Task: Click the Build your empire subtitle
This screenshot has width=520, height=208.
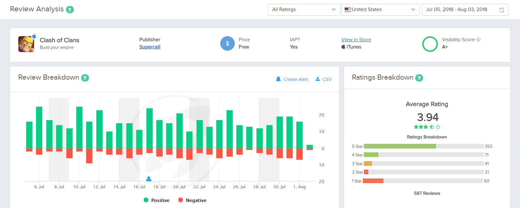Action: (56, 48)
